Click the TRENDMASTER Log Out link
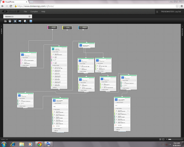Image resolution: width=184 pixels, height=147 pixels. point(171,11)
